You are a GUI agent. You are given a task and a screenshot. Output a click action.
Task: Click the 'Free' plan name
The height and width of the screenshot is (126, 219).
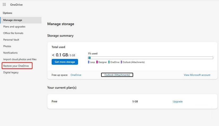click(x=54, y=101)
